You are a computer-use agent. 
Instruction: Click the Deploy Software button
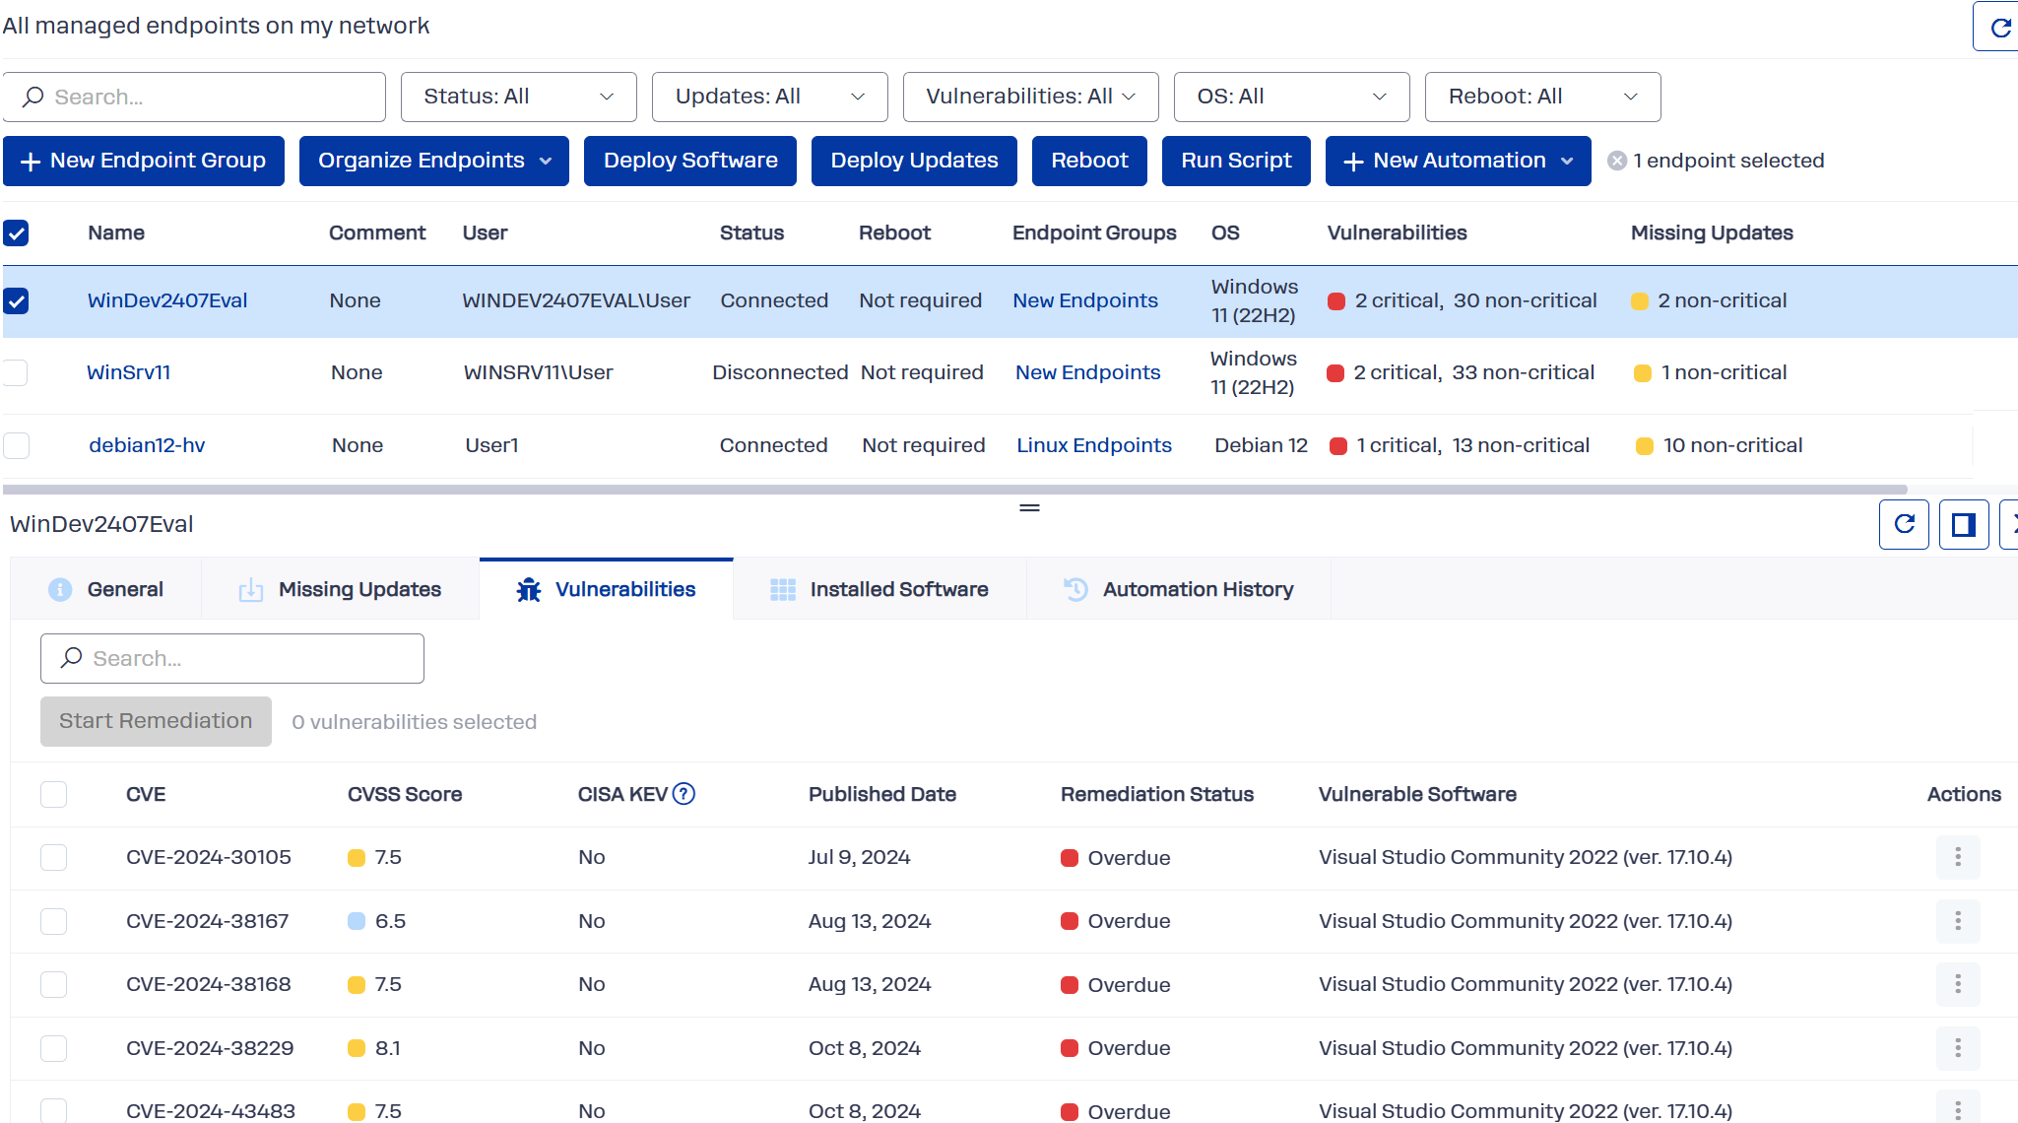click(x=690, y=161)
